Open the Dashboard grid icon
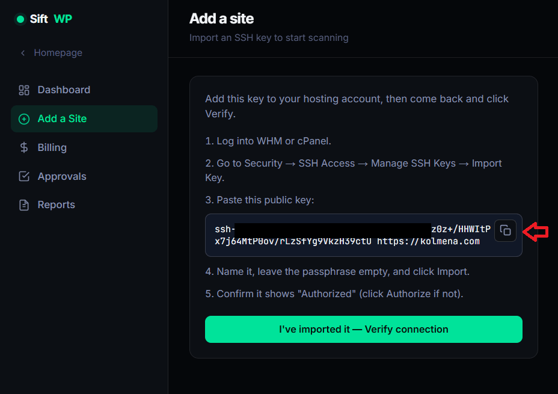The width and height of the screenshot is (558, 394). (x=24, y=90)
